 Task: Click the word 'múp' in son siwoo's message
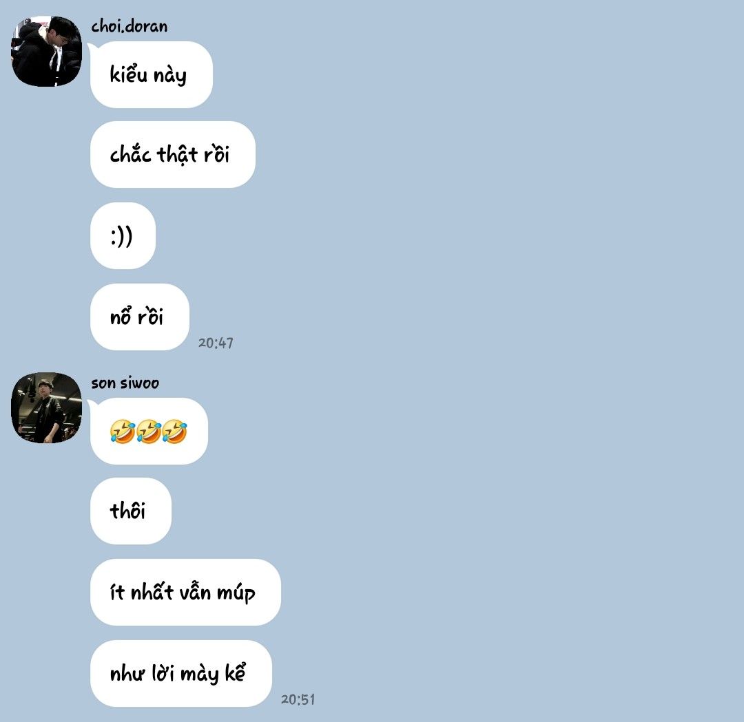tap(236, 593)
